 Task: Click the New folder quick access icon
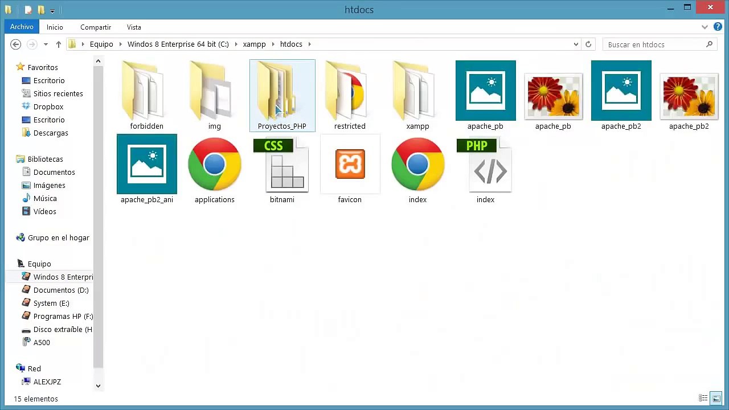[x=41, y=10]
